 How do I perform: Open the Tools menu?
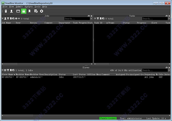pos(37,7)
